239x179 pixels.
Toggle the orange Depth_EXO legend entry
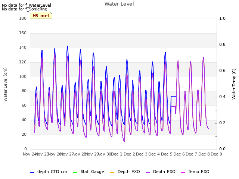pyautogui.click(x=125, y=172)
